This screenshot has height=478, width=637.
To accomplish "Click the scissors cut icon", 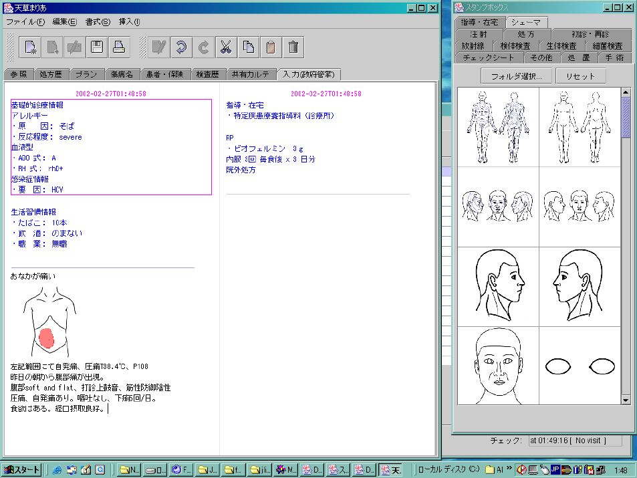I will pyautogui.click(x=225, y=47).
